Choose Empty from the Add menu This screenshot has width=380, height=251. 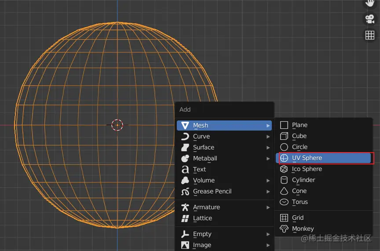click(x=224, y=234)
